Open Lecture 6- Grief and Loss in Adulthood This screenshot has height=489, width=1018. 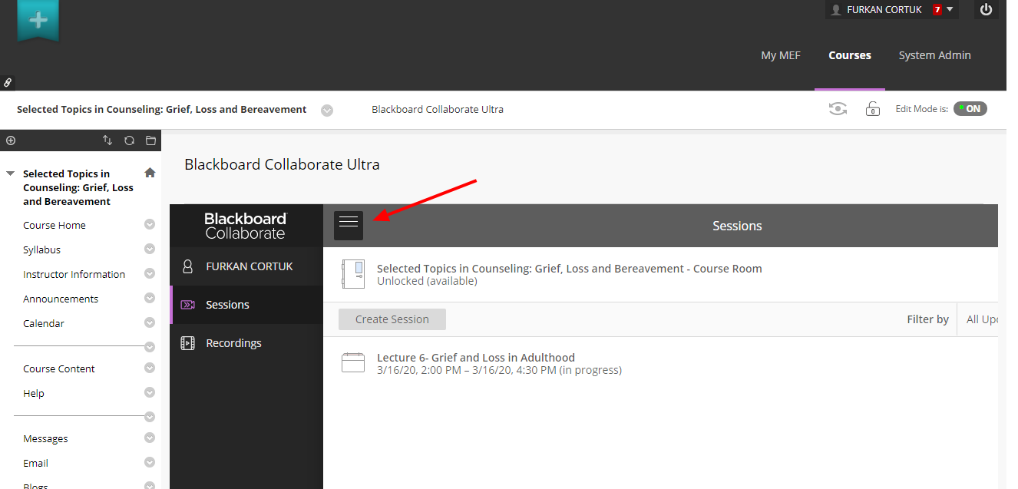[x=476, y=358]
